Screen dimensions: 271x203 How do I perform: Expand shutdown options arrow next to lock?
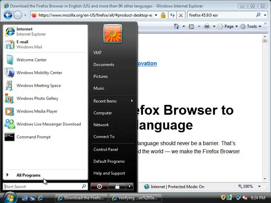tap(130, 186)
